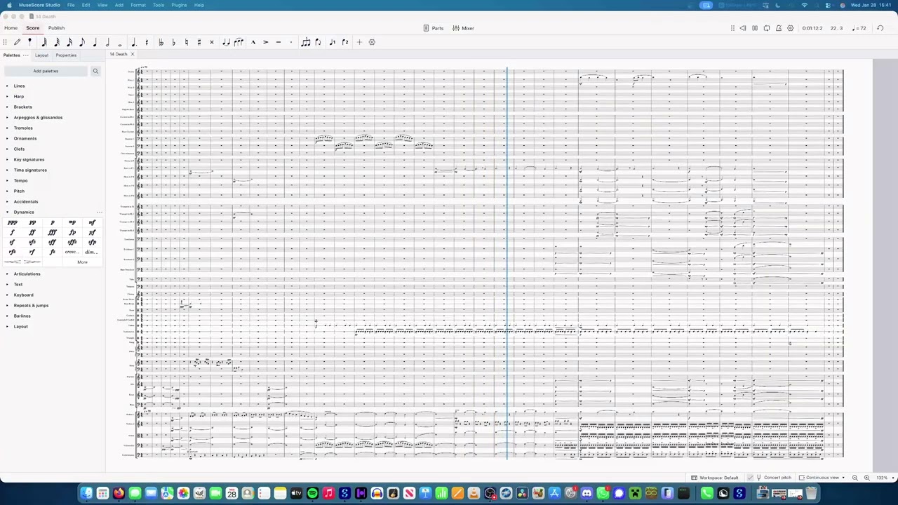Add a slur
Screen dimensions: 898x505
[x=239, y=42]
